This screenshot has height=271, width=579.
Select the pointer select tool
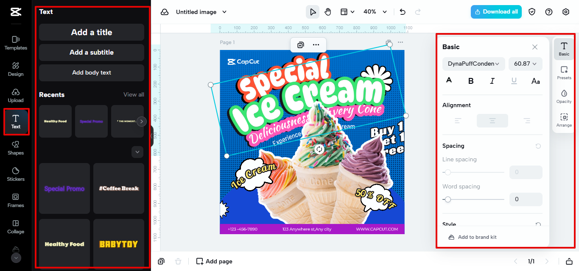click(x=313, y=12)
